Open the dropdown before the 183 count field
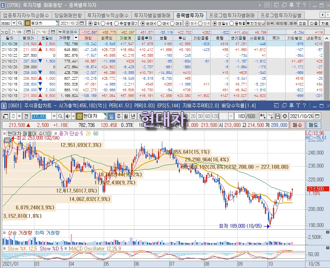Image resolution: width=330 pixels, height=268 pixels. [x=231, y=116]
